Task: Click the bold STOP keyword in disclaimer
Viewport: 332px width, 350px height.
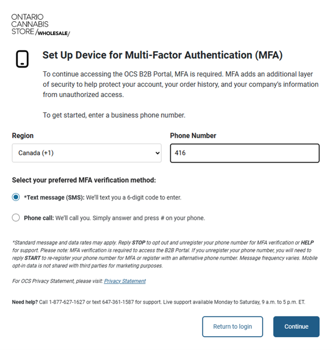Action: click(138, 243)
